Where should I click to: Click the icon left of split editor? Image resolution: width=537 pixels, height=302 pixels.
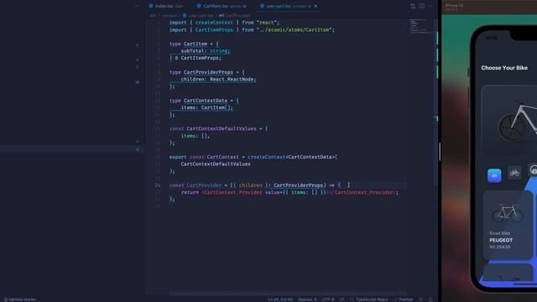pyautogui.click(x=413, y=6)
